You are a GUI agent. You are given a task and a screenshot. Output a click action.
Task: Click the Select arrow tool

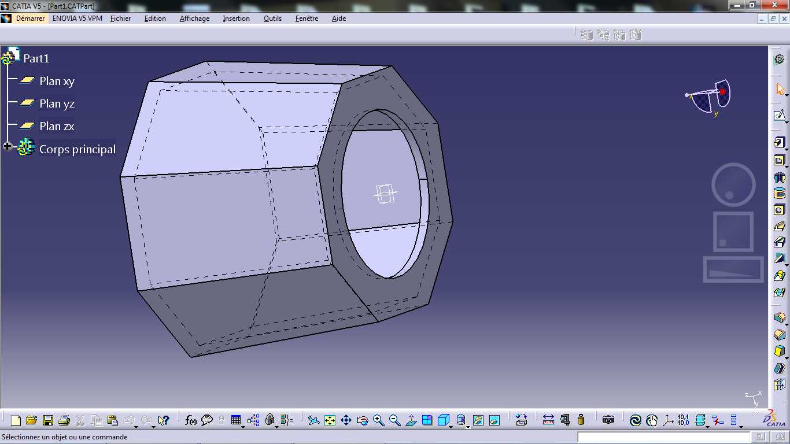coord(780,89)
